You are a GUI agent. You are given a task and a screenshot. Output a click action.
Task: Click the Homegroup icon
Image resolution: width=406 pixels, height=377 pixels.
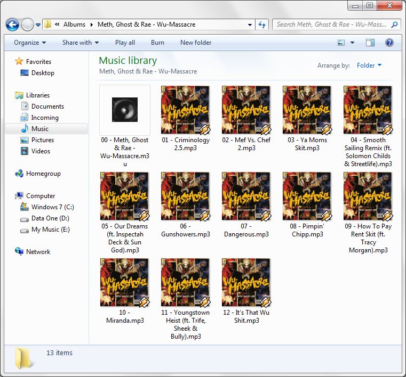point(19,174)
